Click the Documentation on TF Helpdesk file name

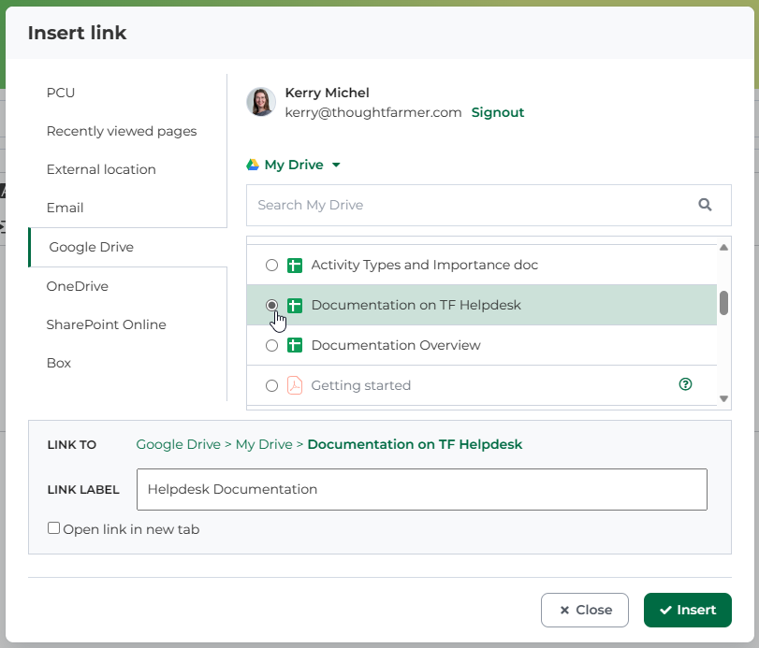click(416, 305)
